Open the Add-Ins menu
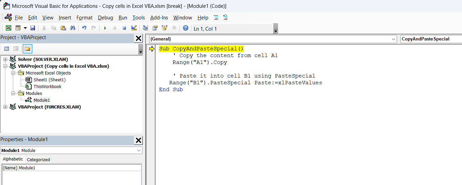The width and height of the screenshot is (462, 185). point(159,18)
